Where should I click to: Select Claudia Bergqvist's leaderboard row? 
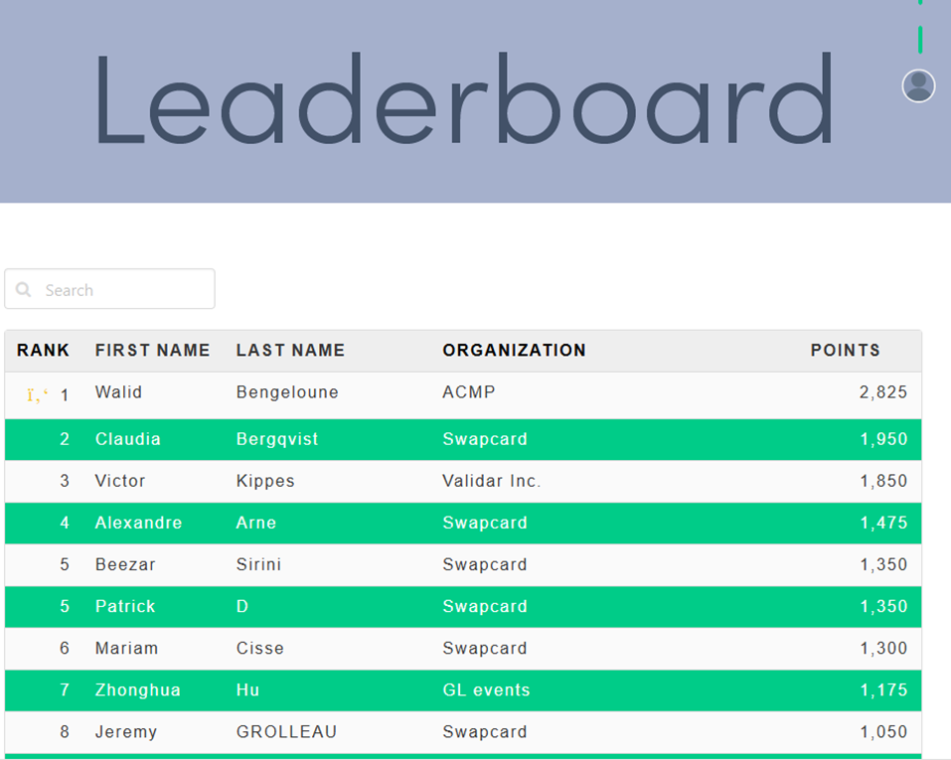[463, 439]
